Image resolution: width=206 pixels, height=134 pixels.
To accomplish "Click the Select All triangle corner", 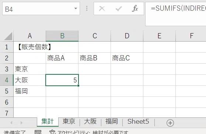I will point(8,36).
